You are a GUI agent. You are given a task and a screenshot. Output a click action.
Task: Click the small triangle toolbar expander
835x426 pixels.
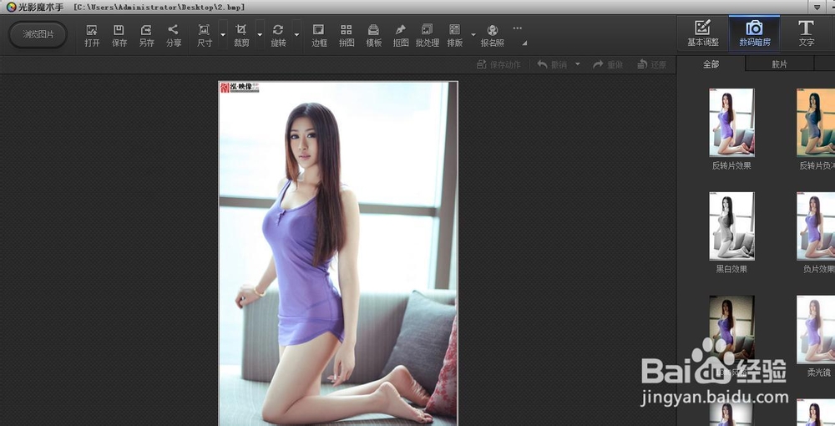pos(524,43)
